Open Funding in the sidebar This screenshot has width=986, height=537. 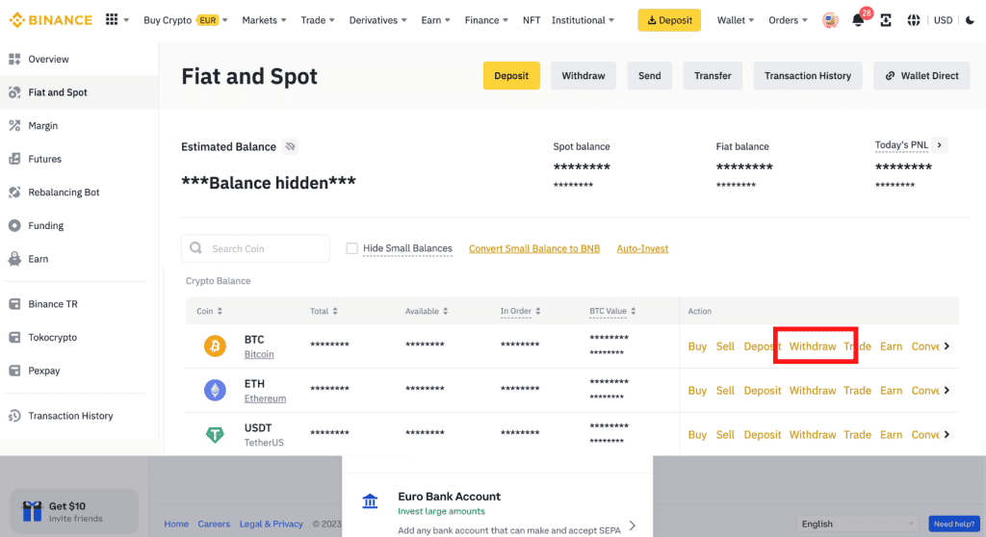click(x=46, y=225)
